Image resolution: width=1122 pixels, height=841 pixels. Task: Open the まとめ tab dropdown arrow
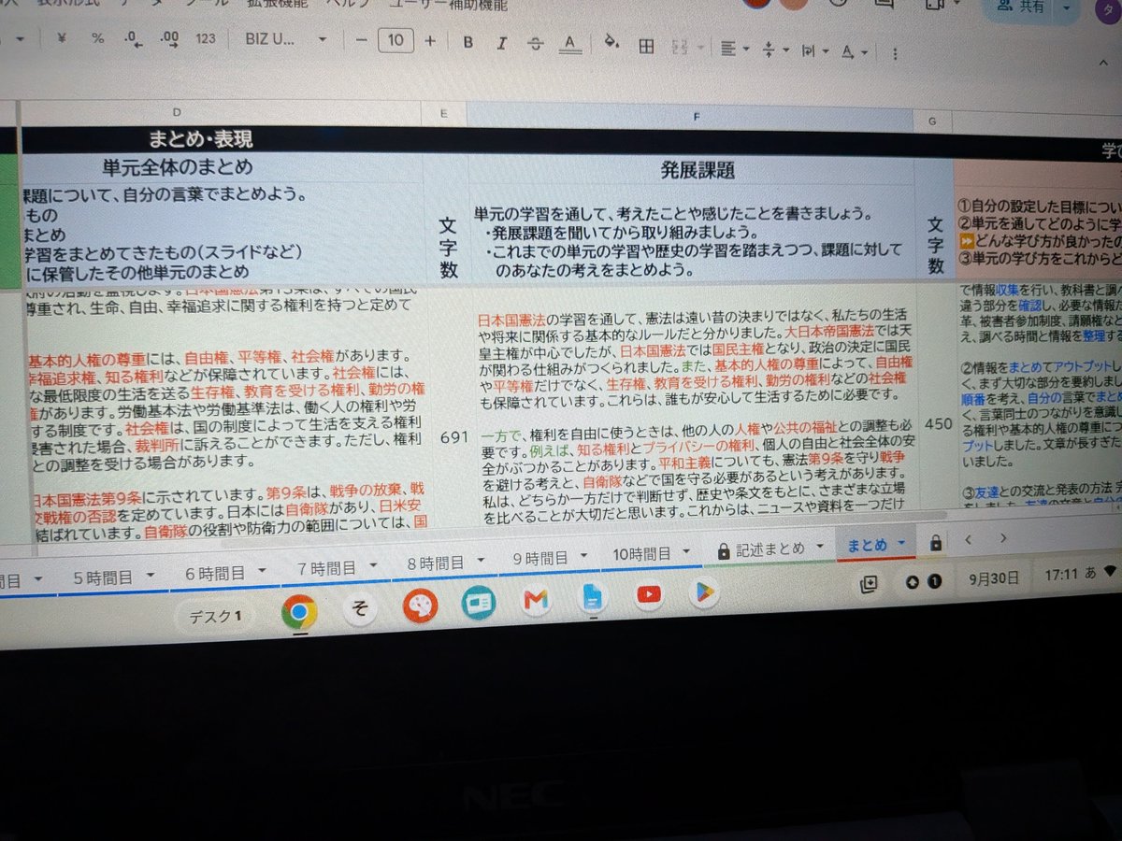click(x=901, y=544)
